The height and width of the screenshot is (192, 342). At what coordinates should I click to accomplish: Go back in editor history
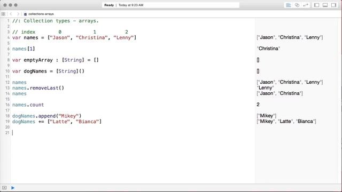(11, 14)
